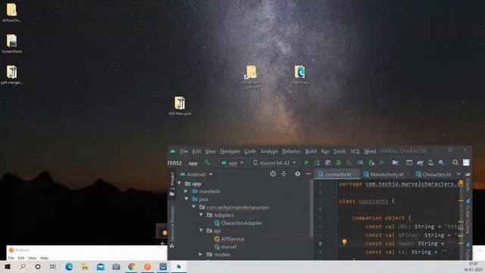Click the user avatar icon in toolbar
The image size is (485, 273).
466,162
